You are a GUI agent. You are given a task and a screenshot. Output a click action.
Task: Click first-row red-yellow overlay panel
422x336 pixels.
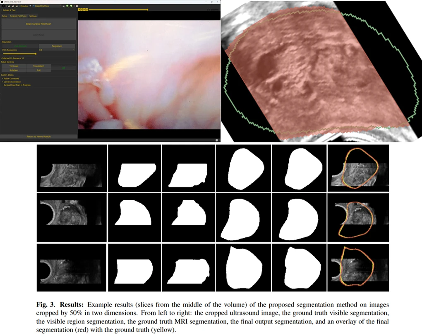358,168
